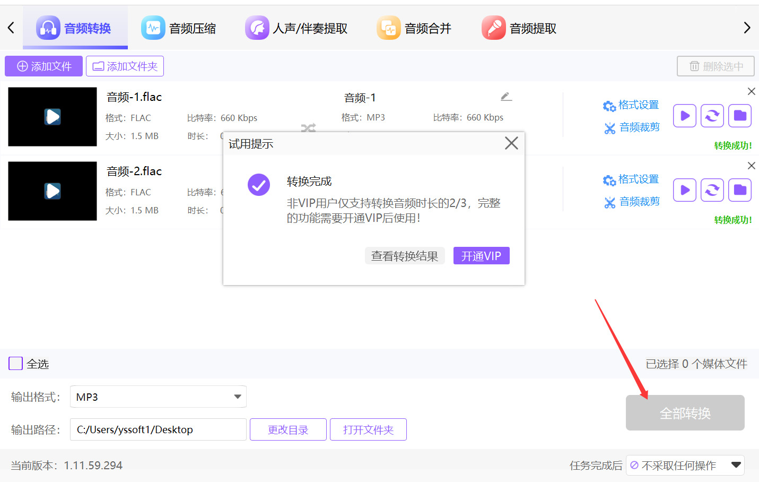
Task: Click the reconvert icon for the 音频-2.flac row
Action: click(712, 190)
